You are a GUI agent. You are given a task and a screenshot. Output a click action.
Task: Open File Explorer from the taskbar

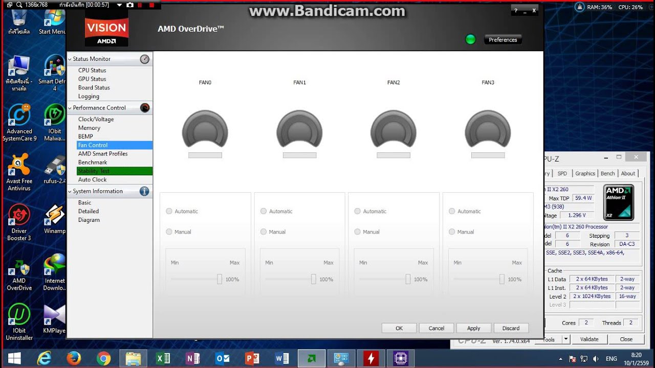point(133,358)
